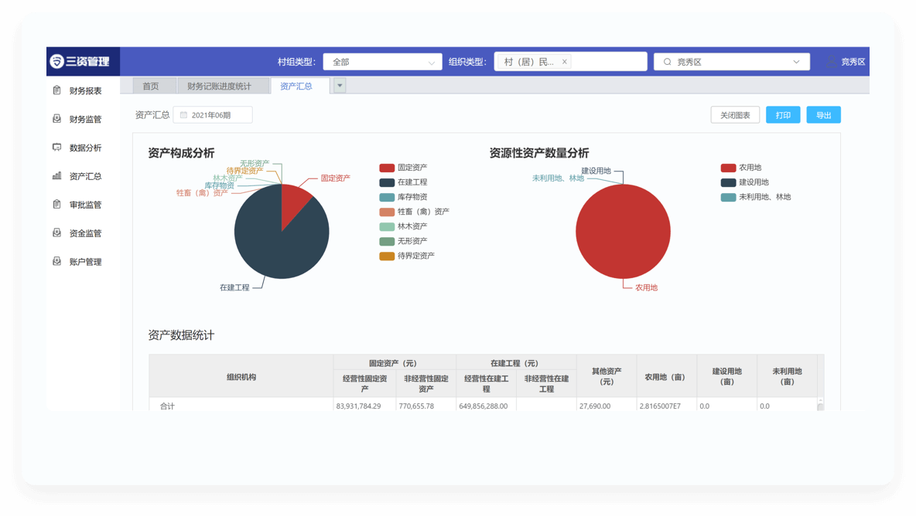Click the 2021年06期 date picker field
Screen dimensions: 916x516
[x=213, y=115]
